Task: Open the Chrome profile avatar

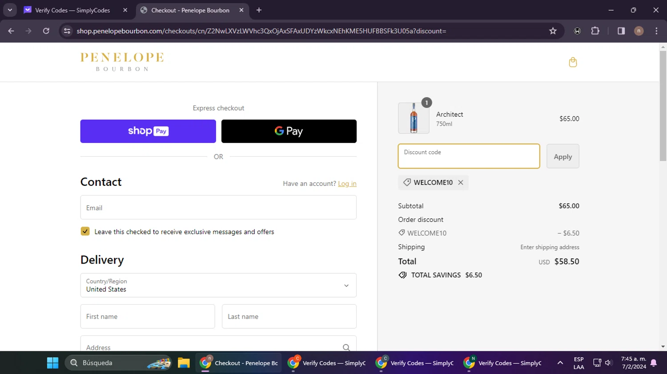Action: point(639,31)
